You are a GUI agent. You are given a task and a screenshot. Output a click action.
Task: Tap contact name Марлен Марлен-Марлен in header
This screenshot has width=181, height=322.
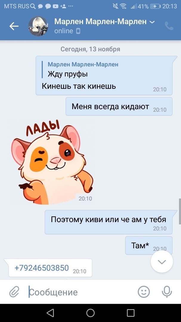100,21
